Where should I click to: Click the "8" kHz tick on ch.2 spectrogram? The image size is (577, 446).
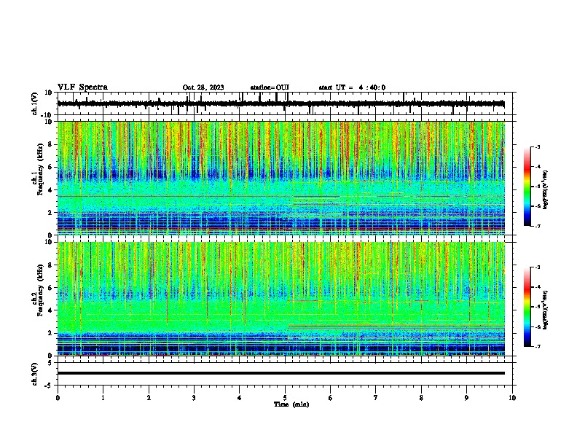pyautogui.click(x=51, y=265)
